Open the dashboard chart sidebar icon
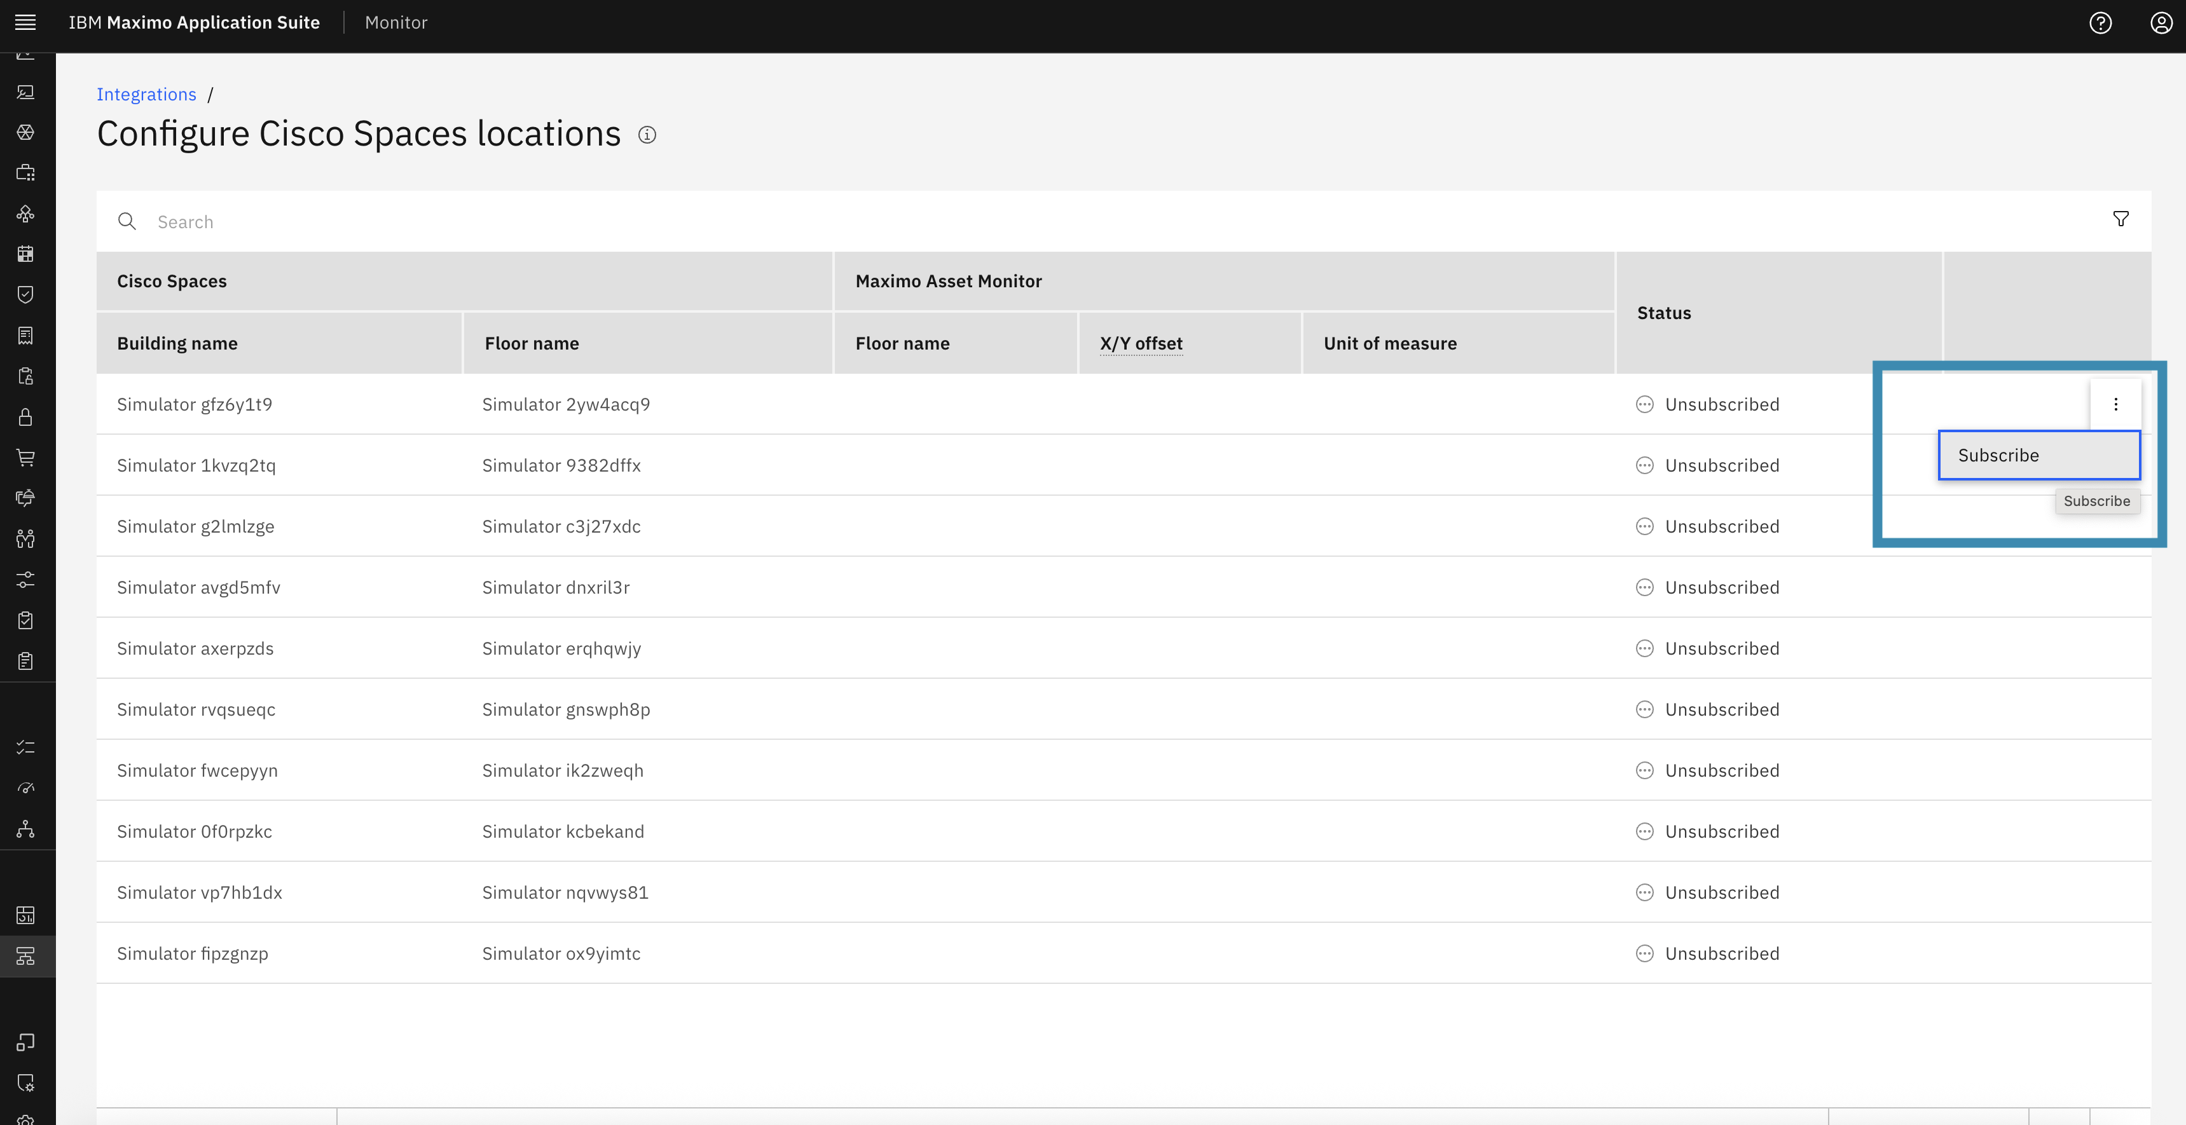 click(x=25, y=915)
